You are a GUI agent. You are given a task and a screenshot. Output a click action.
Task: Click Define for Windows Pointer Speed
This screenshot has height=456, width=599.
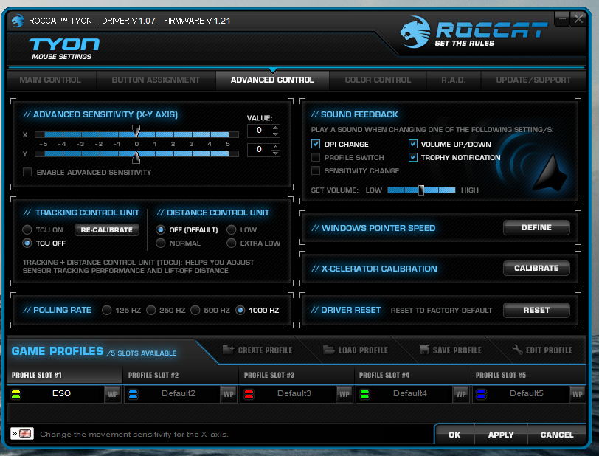pos(536,227)
